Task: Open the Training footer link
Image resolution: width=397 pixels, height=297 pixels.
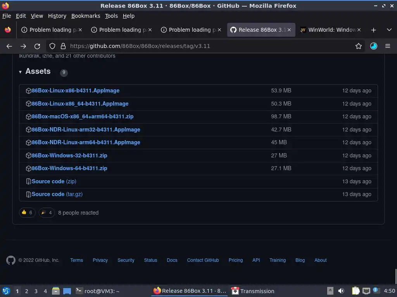Action: pos(278,260)
